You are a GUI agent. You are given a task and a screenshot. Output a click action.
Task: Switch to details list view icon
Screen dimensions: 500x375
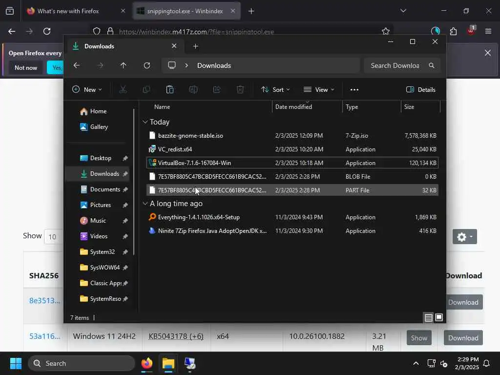click(x=429, y=317)
